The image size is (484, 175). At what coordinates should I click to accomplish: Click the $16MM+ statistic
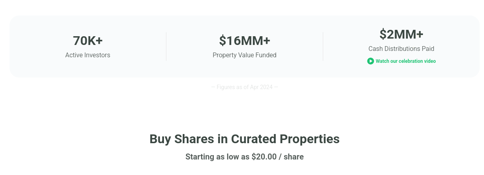(245, 41)
